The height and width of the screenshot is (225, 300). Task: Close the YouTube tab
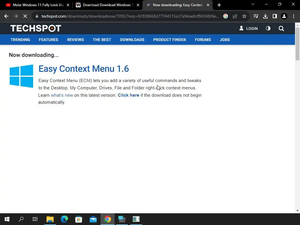point(68,5)
